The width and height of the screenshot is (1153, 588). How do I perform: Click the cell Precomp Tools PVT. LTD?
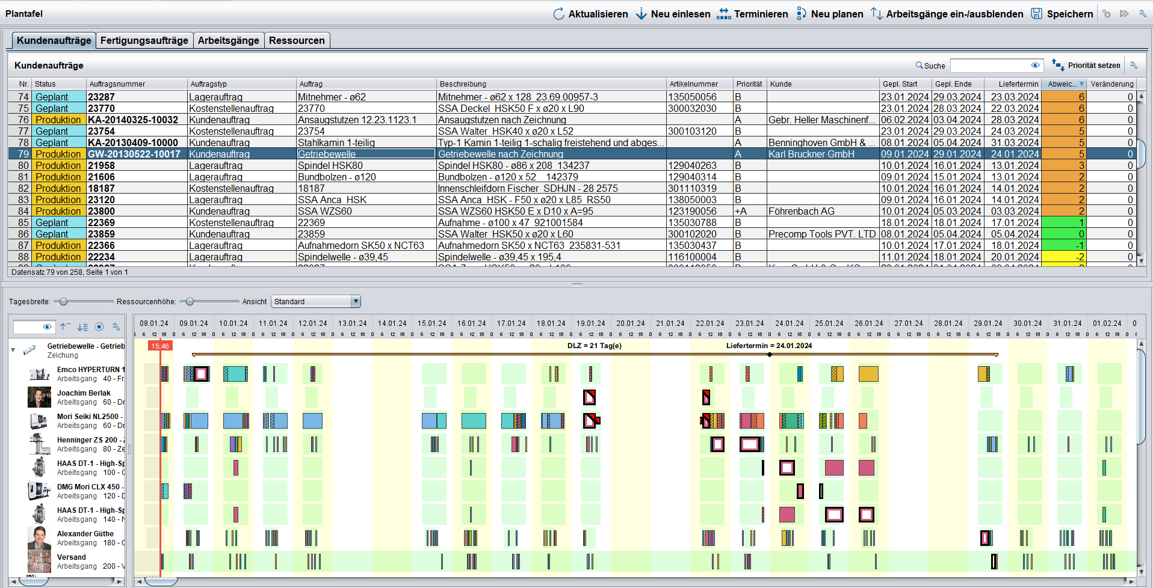tap(822, 234)
